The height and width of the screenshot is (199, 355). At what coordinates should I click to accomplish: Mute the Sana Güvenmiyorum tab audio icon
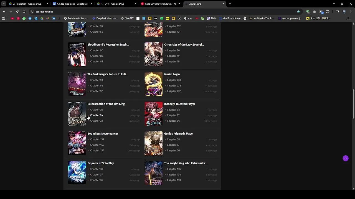[x=175, y=4]
